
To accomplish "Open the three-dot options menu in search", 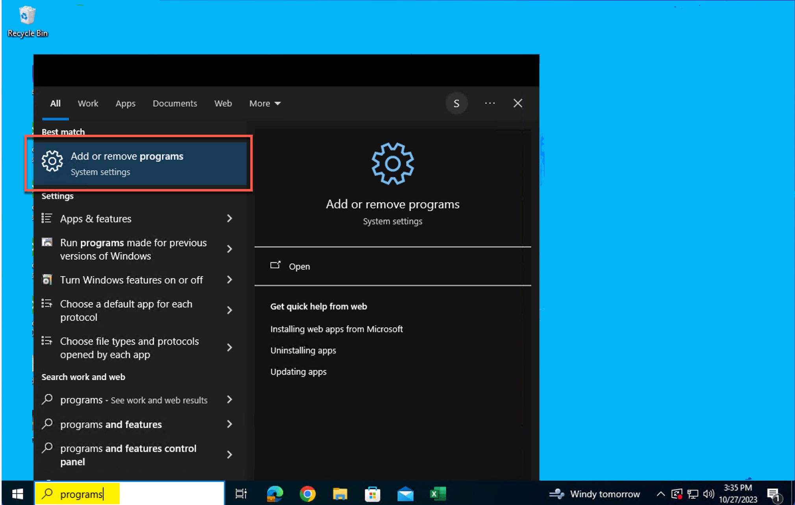I will coord(490,103).
